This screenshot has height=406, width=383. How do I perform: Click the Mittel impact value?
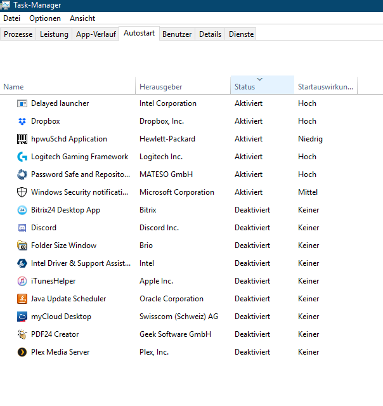[308, 192]
